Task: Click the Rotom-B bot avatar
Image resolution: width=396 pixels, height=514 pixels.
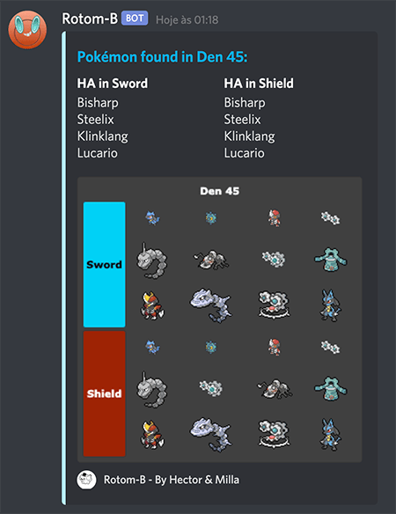Action: [27, 30]
